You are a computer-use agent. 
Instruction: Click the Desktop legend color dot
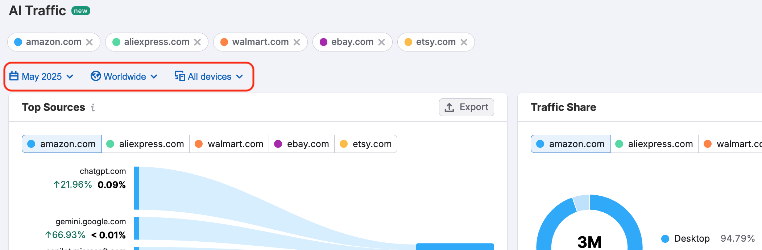(x=665, y=238)
